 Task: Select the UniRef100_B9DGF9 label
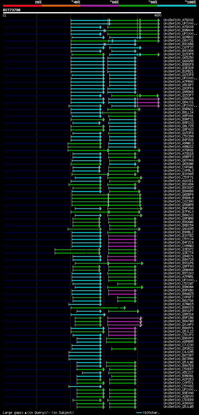pyautogui.click(x=178, y=65)
